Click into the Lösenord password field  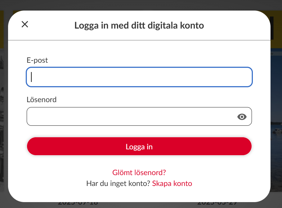130,117
